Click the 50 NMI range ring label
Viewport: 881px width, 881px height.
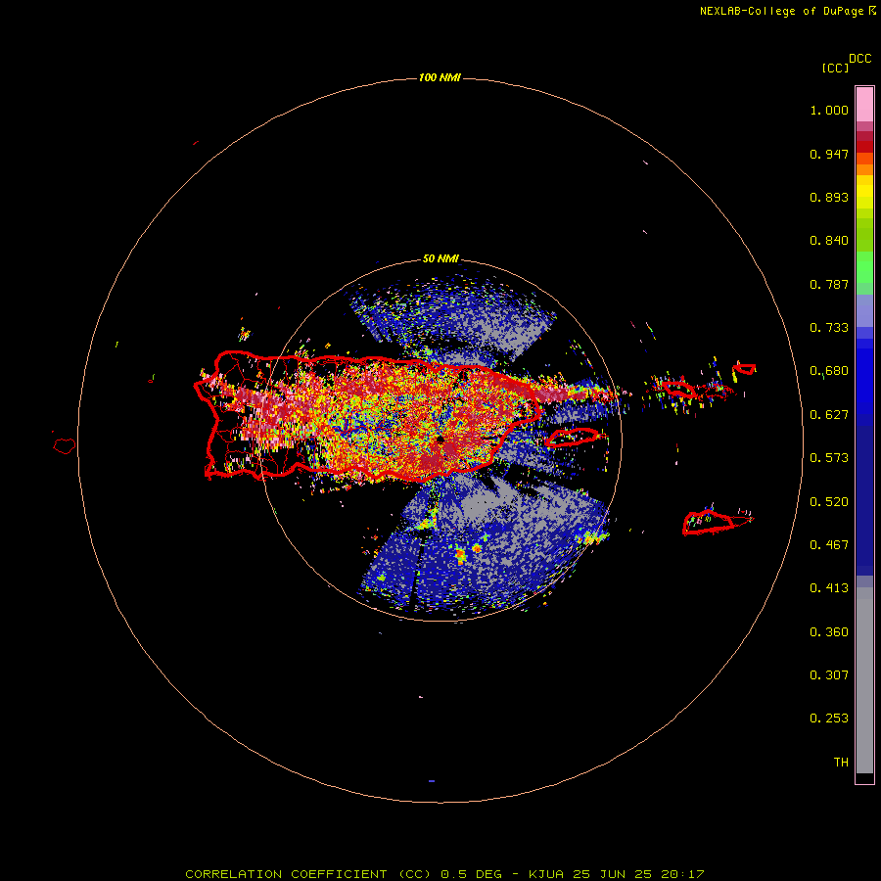coord(440,258)
